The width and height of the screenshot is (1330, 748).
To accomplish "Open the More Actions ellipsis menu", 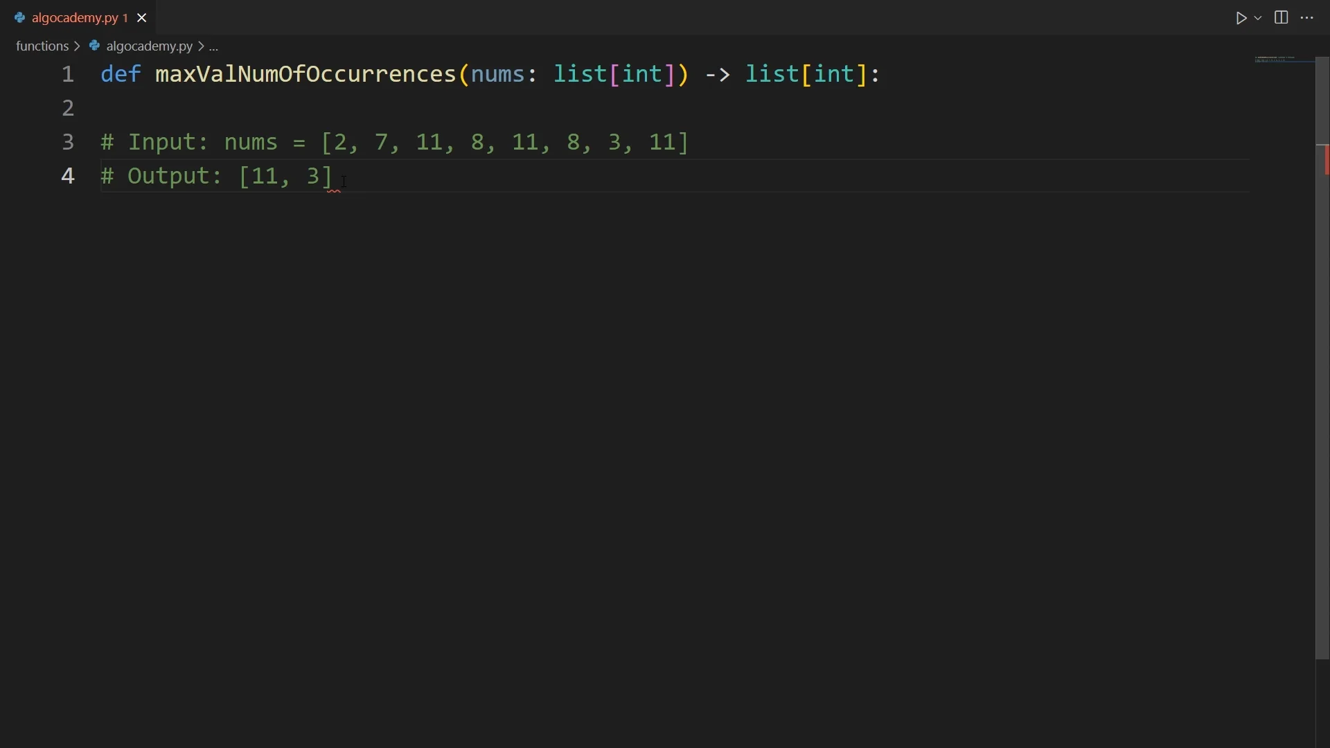I will (x=1309, y=18).
